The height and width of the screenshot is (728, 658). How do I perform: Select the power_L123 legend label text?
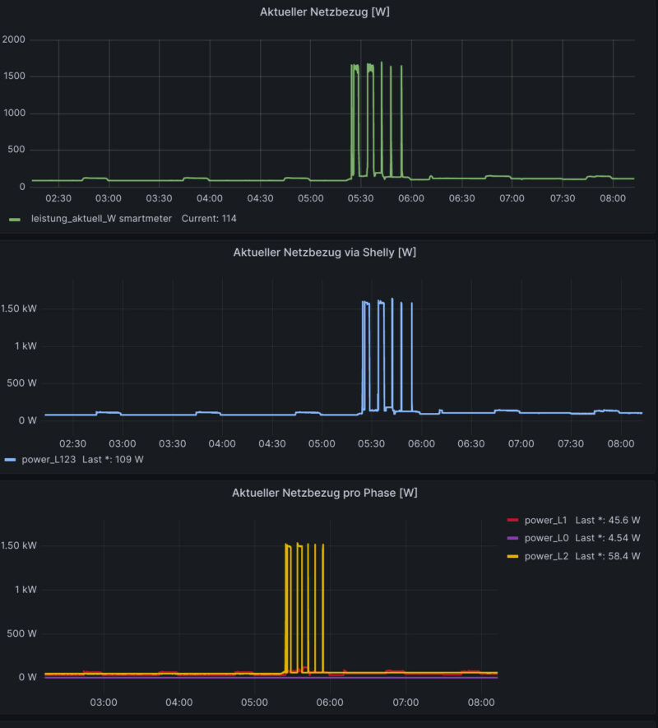coord(51,460)
